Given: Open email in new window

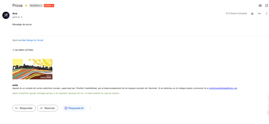Looking at the screenshot, I should 266,6.
